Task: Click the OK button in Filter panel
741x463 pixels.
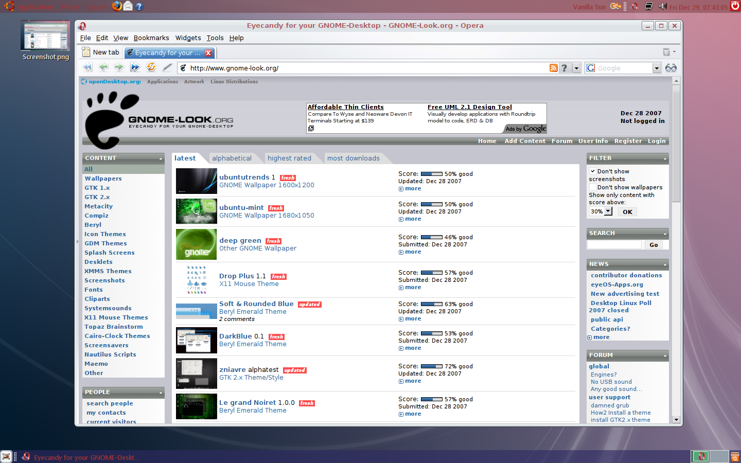Action: (x=627, y=212)
